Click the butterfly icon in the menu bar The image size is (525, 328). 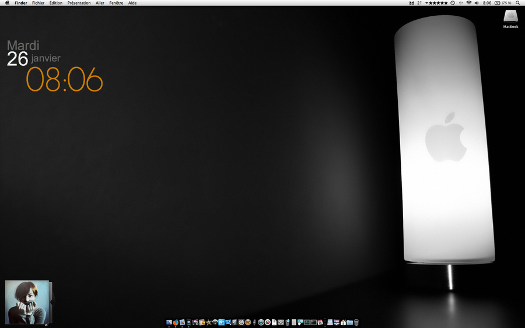pyautogui.click(x=411, y=3)
